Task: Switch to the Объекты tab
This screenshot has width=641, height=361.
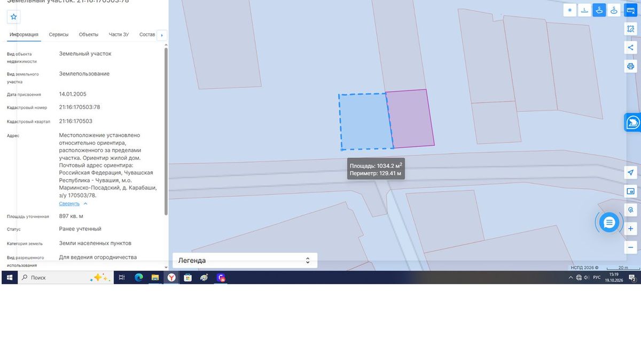Action: pos(89,35)
